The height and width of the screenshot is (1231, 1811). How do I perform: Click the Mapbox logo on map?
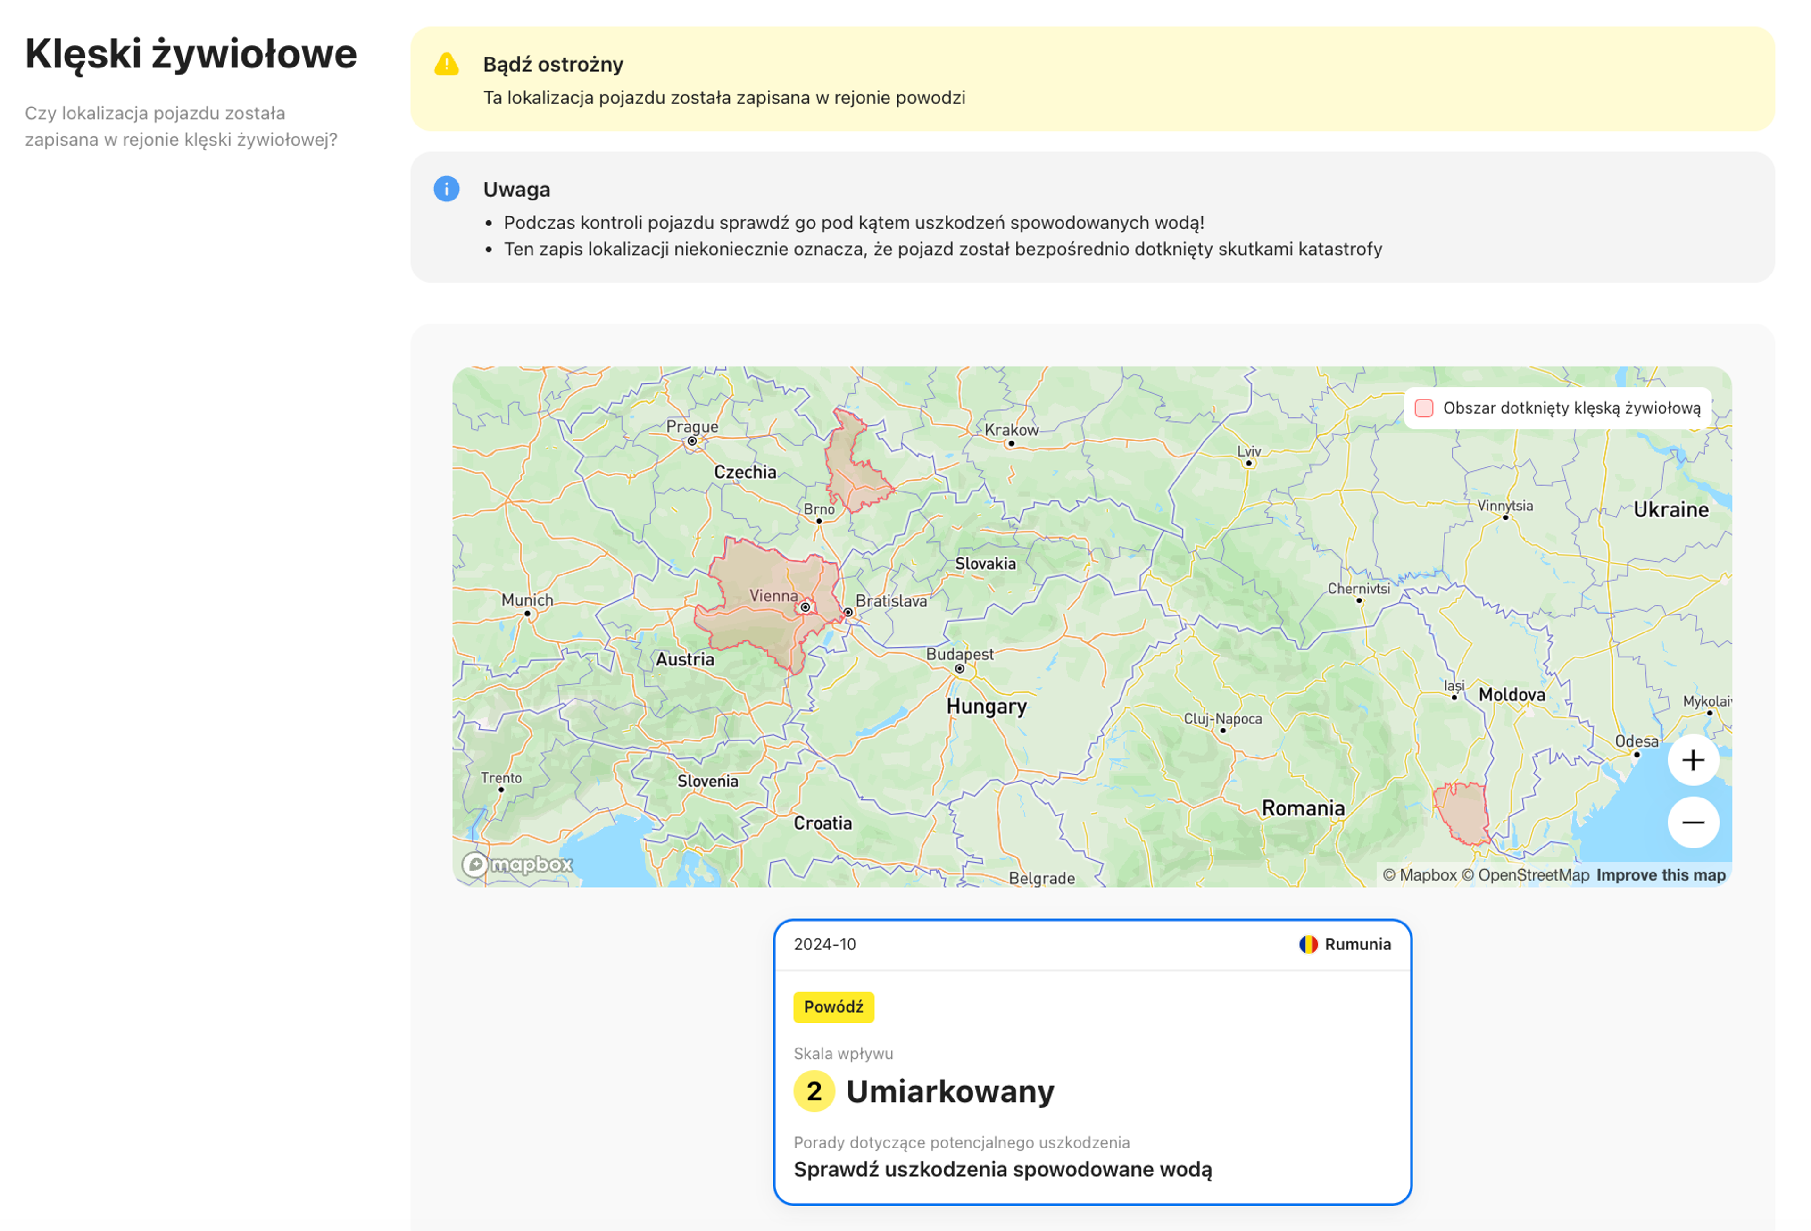[517, 864]
